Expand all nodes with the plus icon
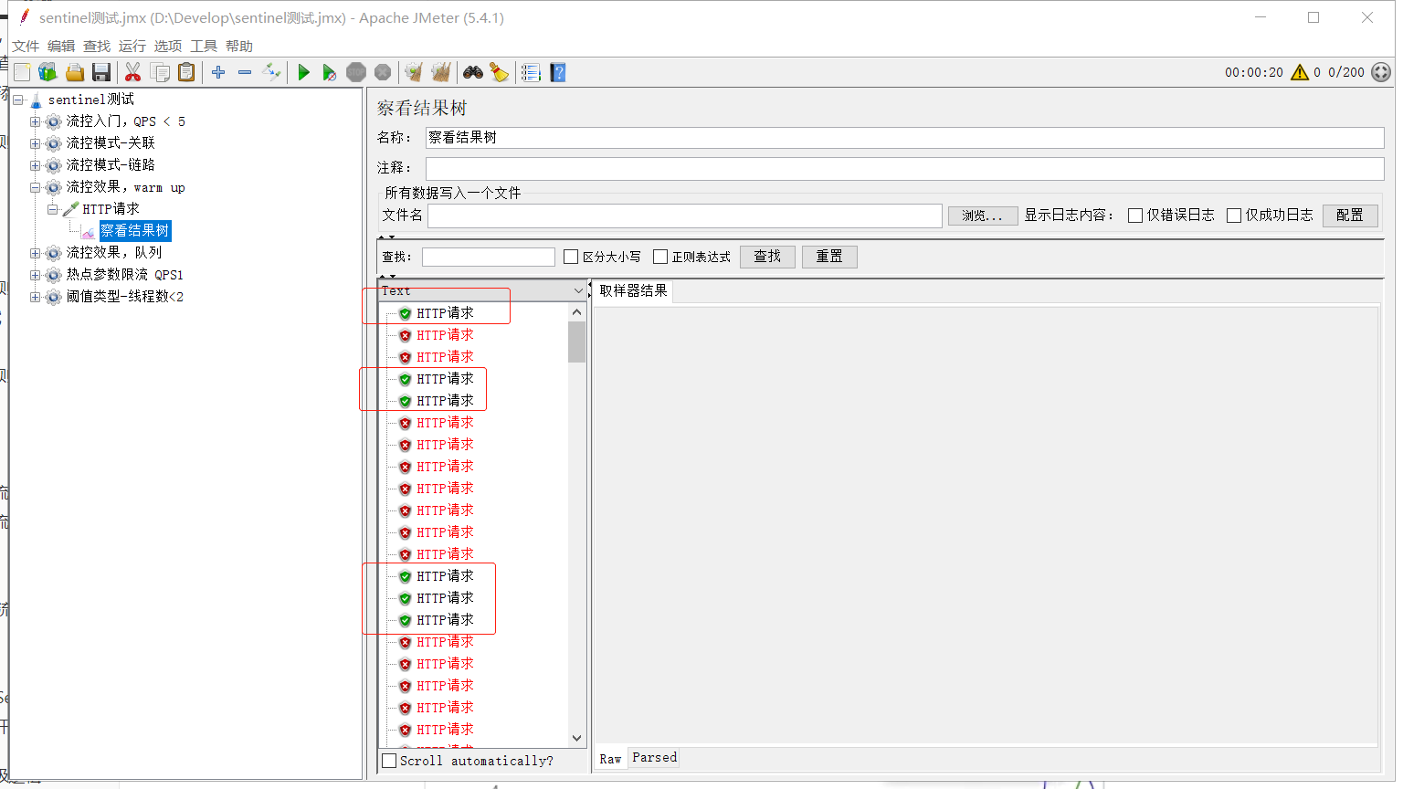This screenshot has width=1403, height=789. [x=218, y=72]
